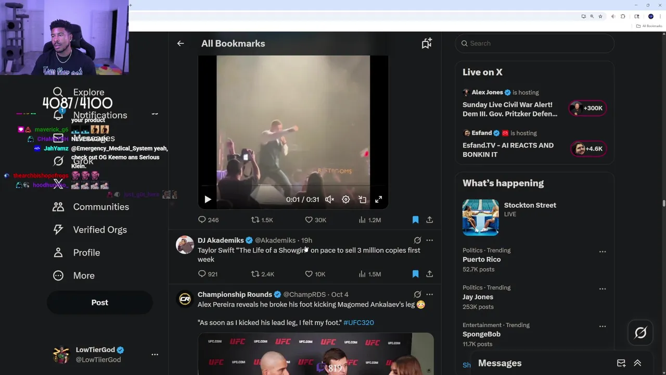This screenshot has height=375, width=666.
Task: Click the X search input field
Action: pos(534,43)
